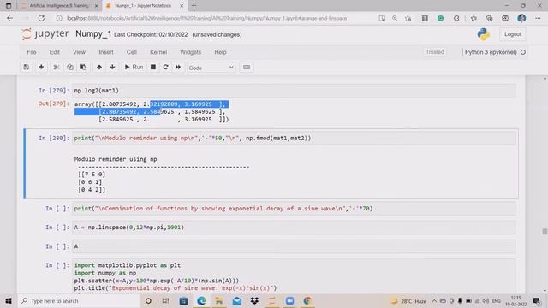Screen dimensions: 548x308
Task: Click the browser back arrow
Action: point(9,18)
